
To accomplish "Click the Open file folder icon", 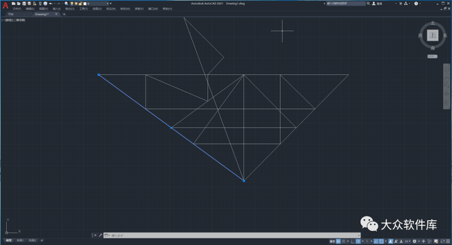I will coord(19,4).
